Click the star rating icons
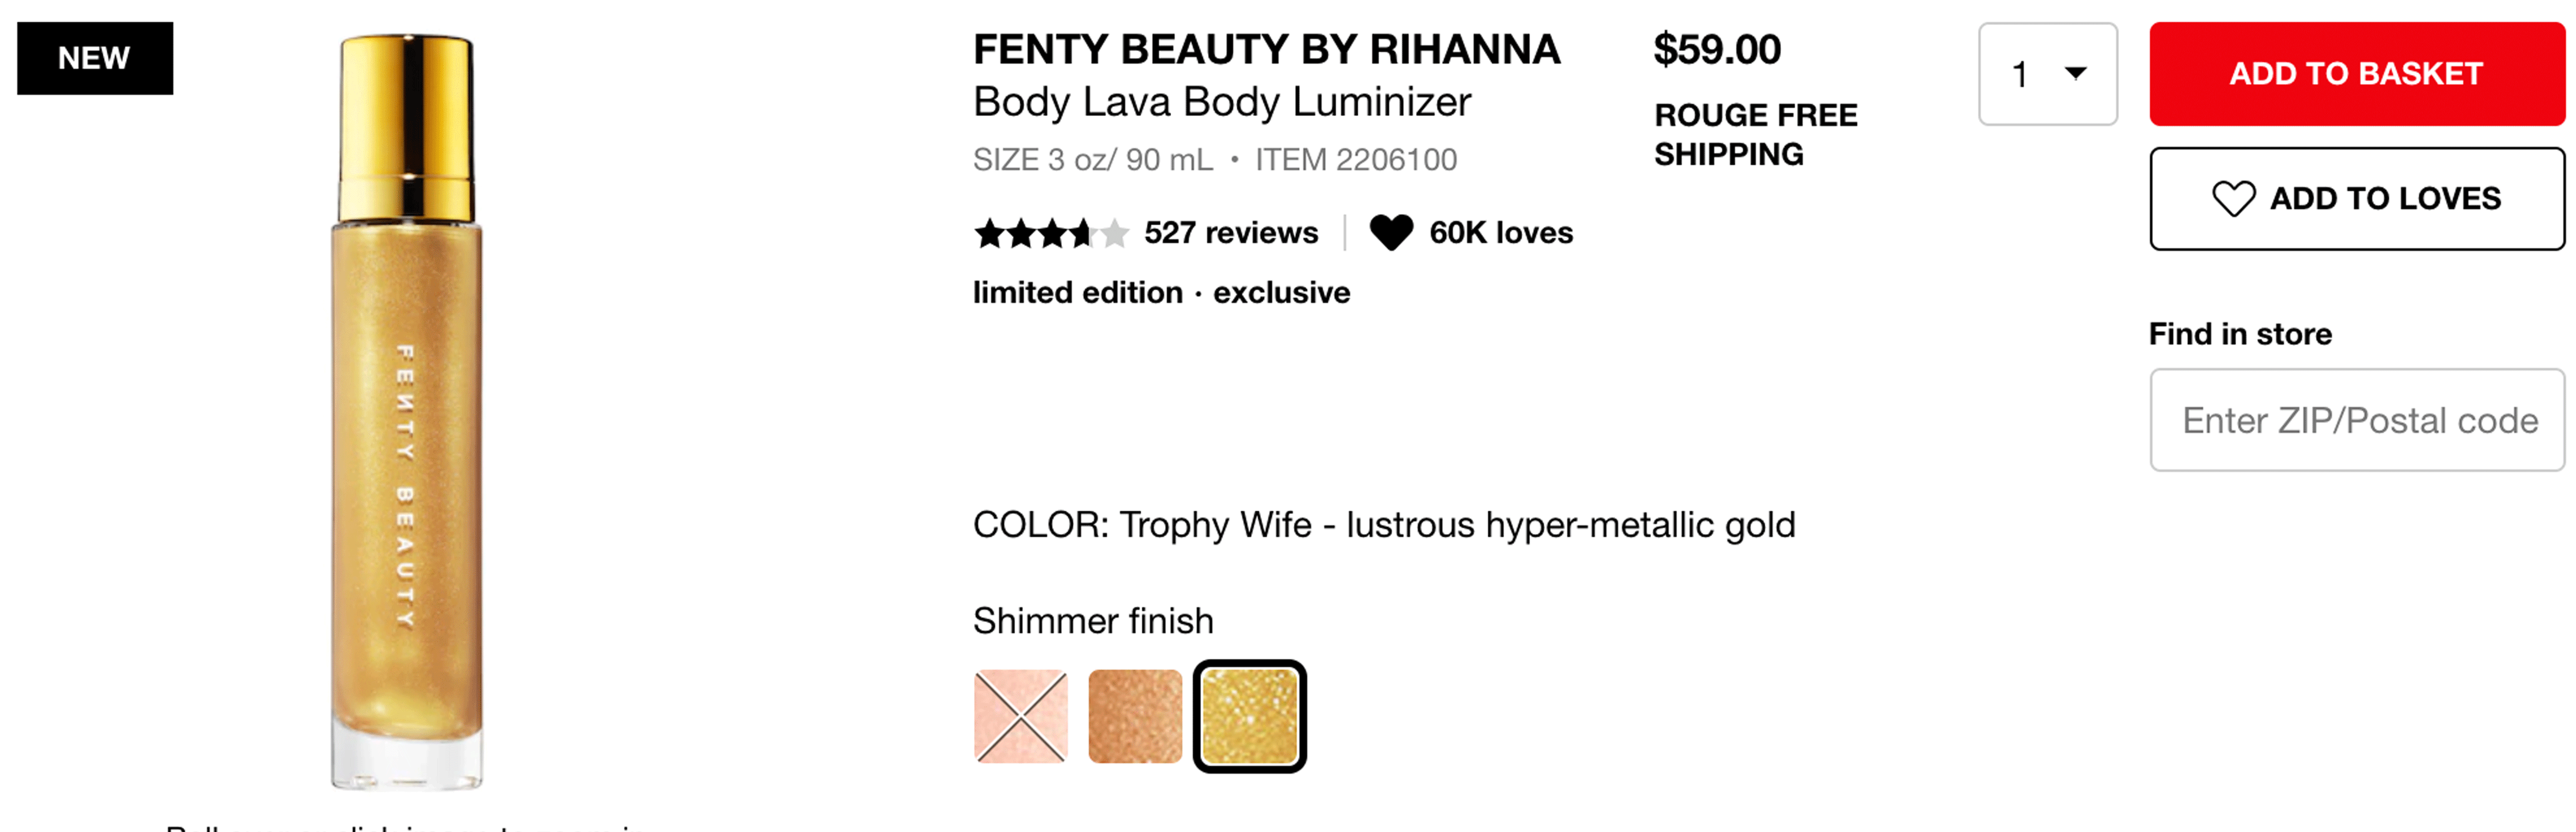Image resolution: width=2576 pixels, height=832 pixels. [1051, 233]
